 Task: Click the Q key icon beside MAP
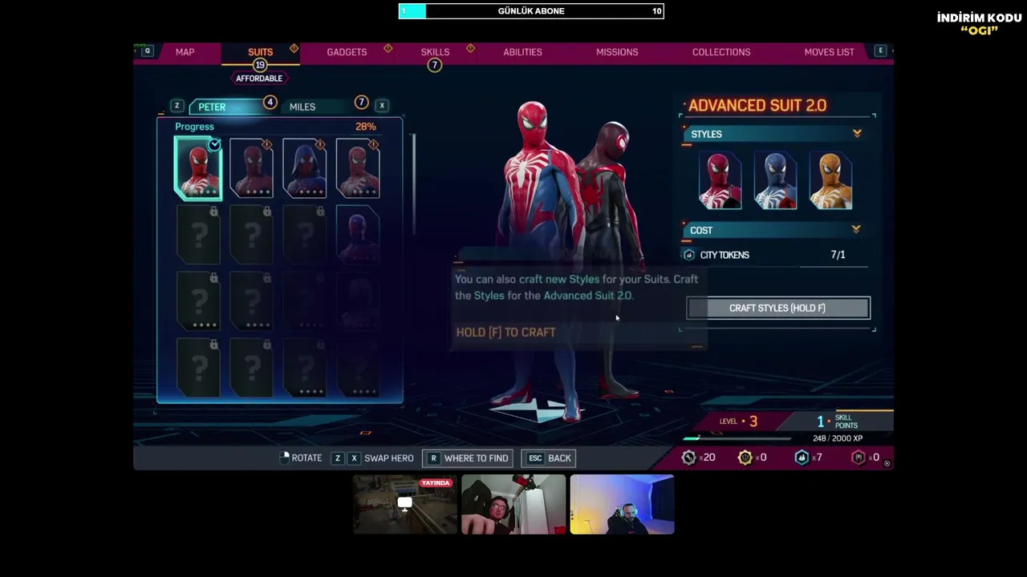(147, 51)
